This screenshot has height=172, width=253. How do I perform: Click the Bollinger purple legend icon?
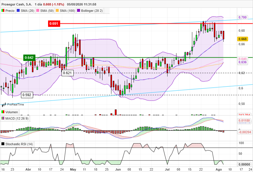pos(79,11)
